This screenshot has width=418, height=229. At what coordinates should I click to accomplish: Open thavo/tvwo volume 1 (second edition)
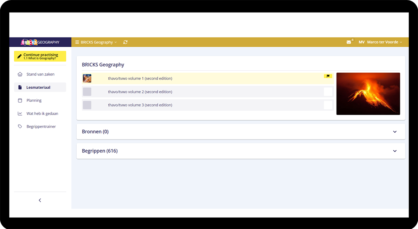(140, 79)
